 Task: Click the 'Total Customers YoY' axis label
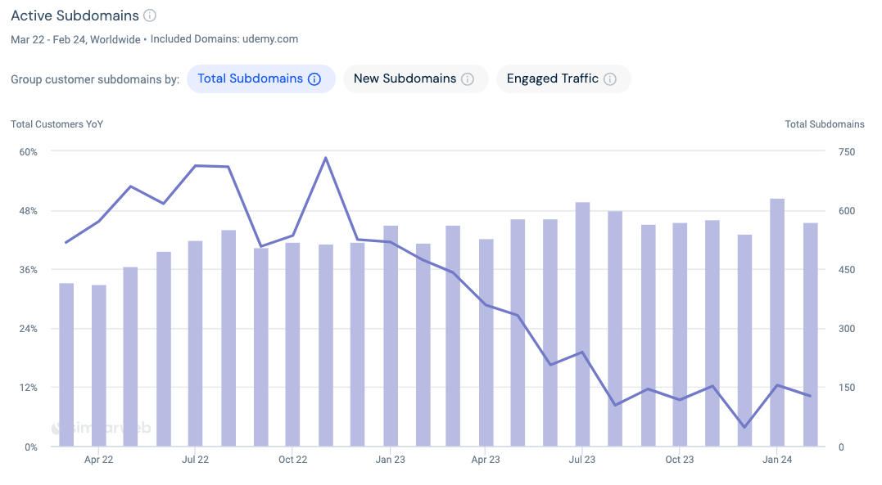tap(57, 124)
